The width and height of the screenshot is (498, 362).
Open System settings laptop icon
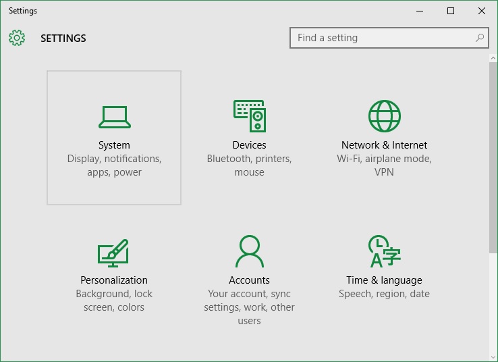[x=114, y=117]
